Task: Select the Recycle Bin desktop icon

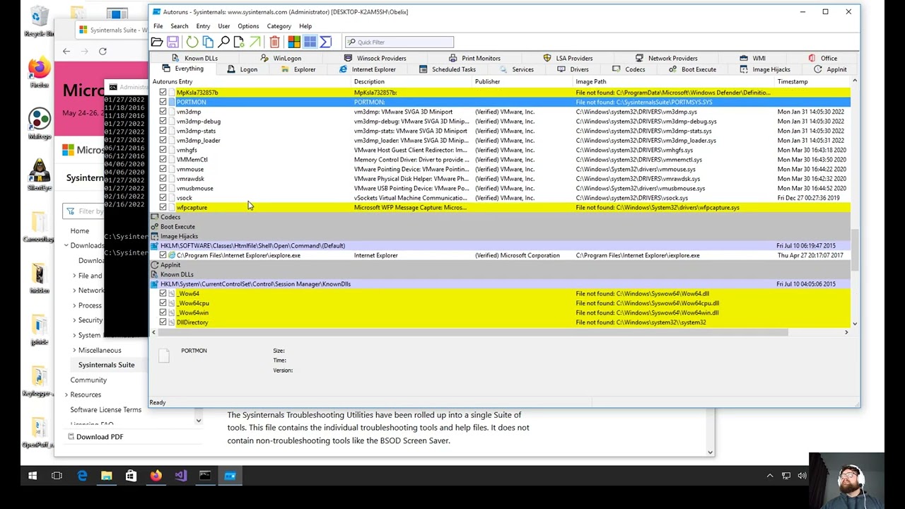Action: 39,21
